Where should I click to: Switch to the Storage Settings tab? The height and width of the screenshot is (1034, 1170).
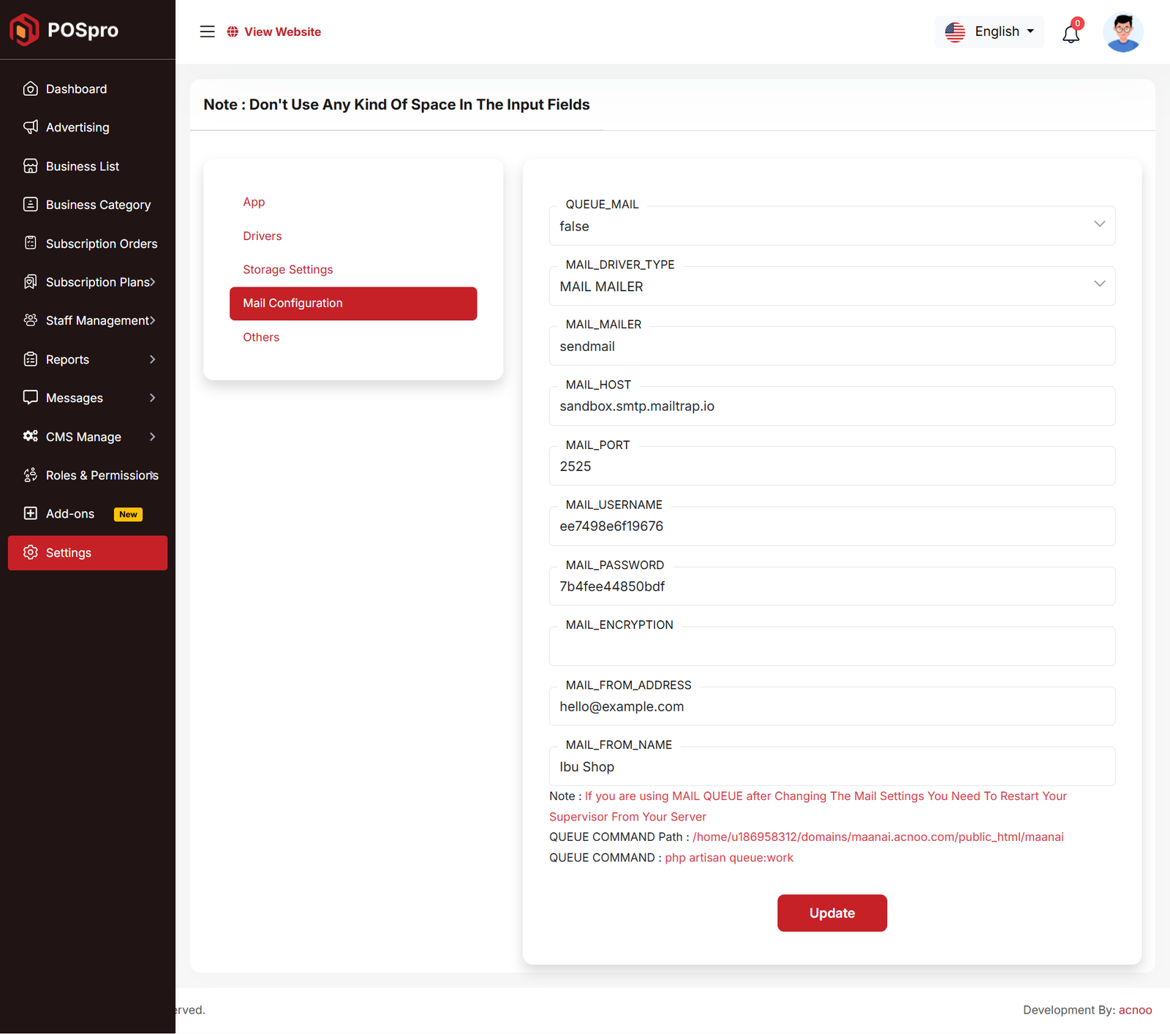point(287,269)
